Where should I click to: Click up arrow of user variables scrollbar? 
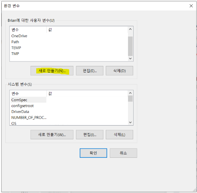click(x=130, y=29)
